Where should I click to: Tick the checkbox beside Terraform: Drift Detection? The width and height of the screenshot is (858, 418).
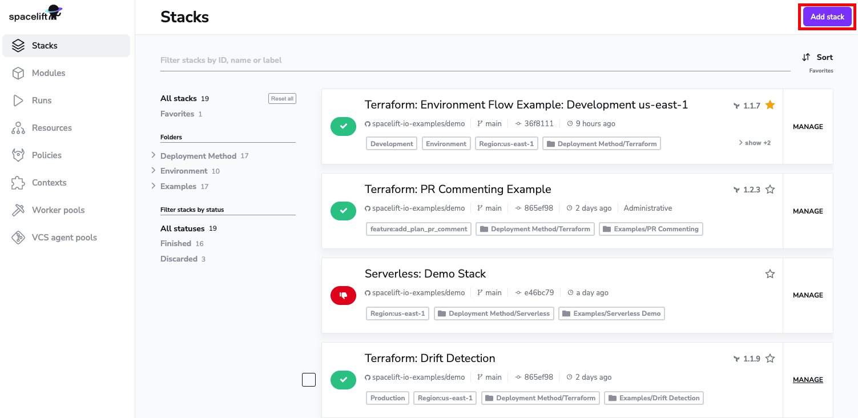click(x=309, y=380)
